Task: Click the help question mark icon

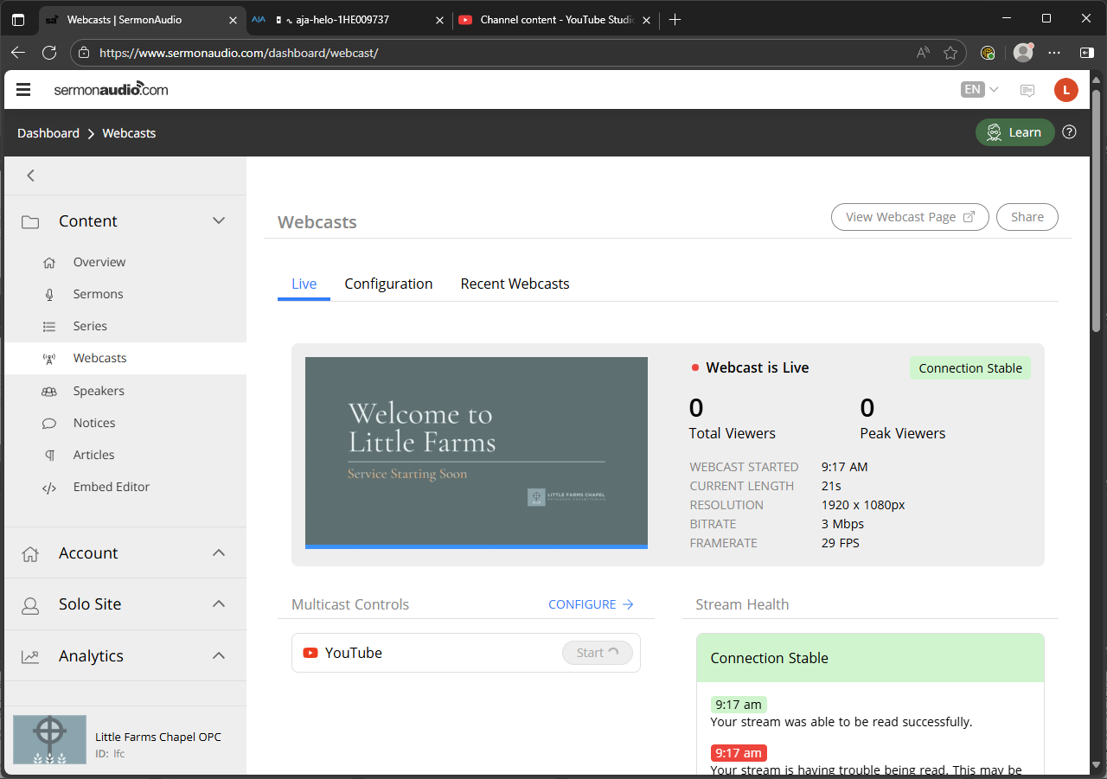Action: pyautogui.click(x=1070, y=132)
